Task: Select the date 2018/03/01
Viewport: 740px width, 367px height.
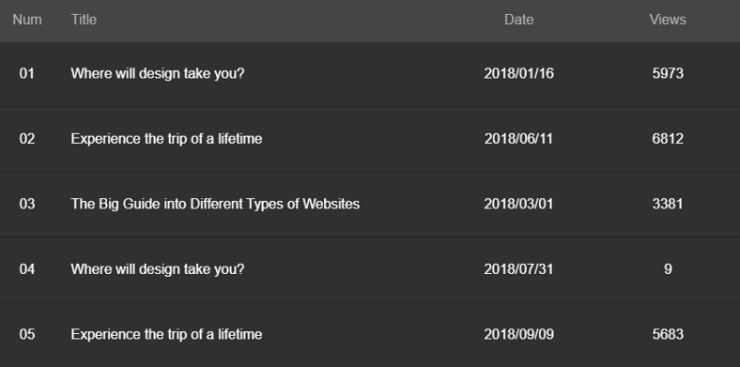Action: coord(518,204)
